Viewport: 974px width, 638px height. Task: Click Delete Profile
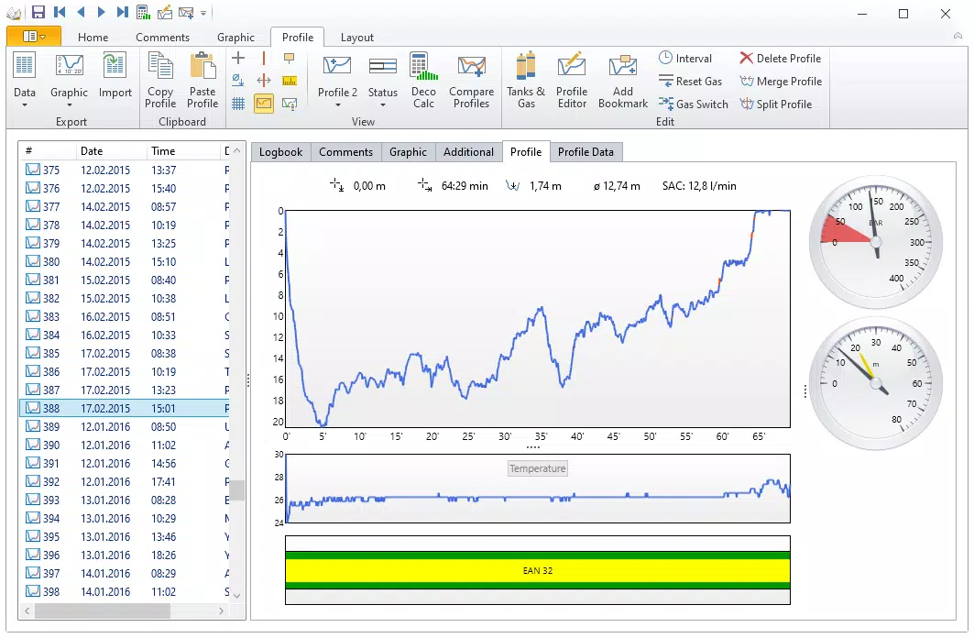pos(780,59)
